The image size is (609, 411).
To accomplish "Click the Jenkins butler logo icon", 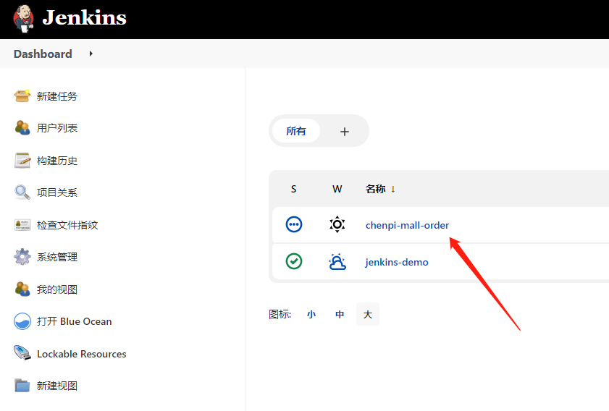I will click(x=23, y=18).
